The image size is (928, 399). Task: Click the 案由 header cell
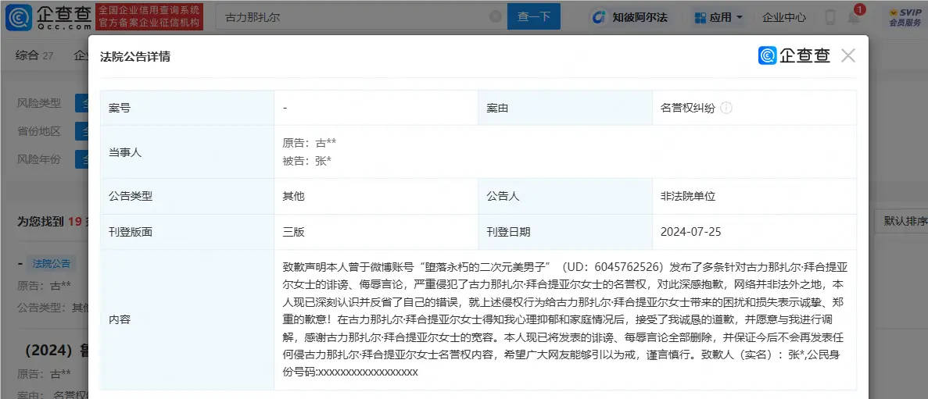[565, 108]
